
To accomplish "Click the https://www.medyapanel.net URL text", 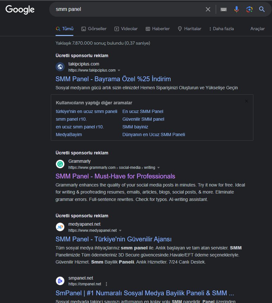I will (93, 230).
